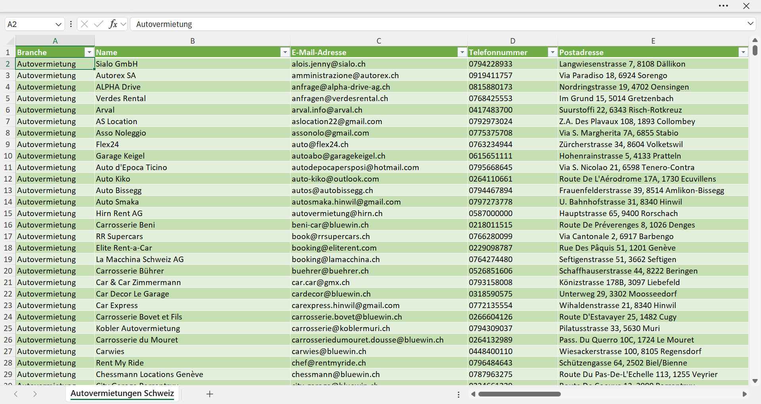Viewport: 761px width, 404px height.
Task: Expand the function dropdown beside fx
Action: click(123, 24)
